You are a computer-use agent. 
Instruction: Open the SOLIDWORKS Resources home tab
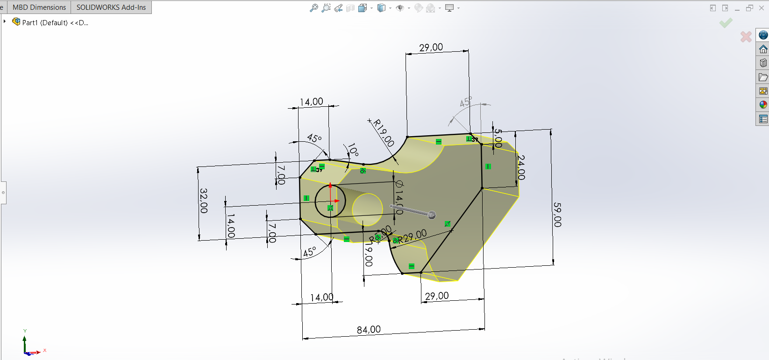pyautogui.click(x=763, y=49)
